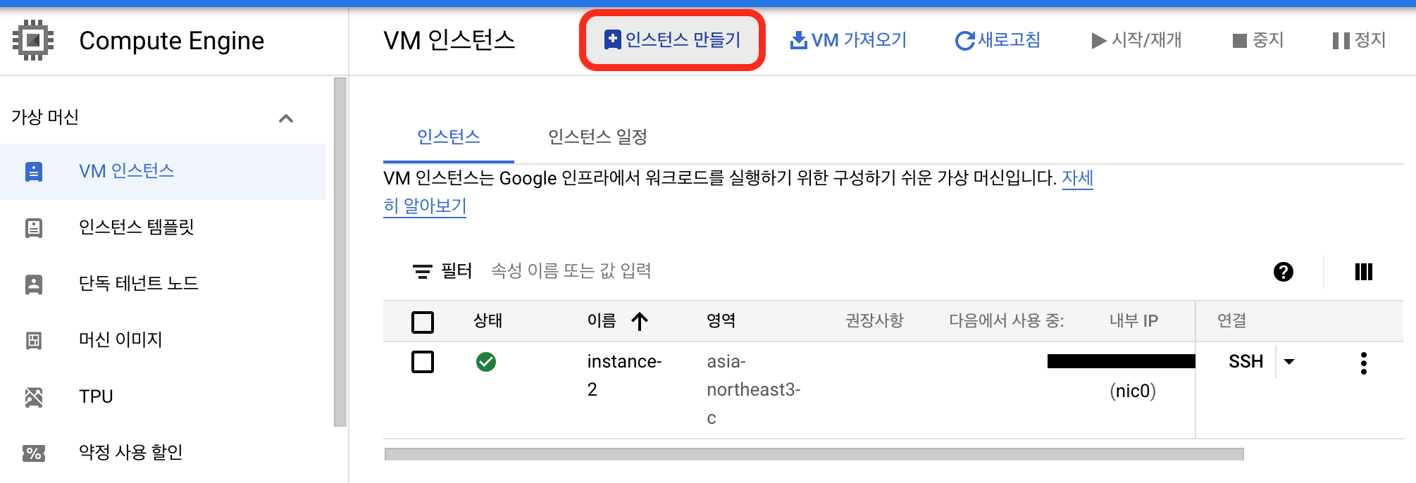This screenshot has width=1416, height=483.
Task: Open TPU in the sidebar
Action: (x=96, y=396)
